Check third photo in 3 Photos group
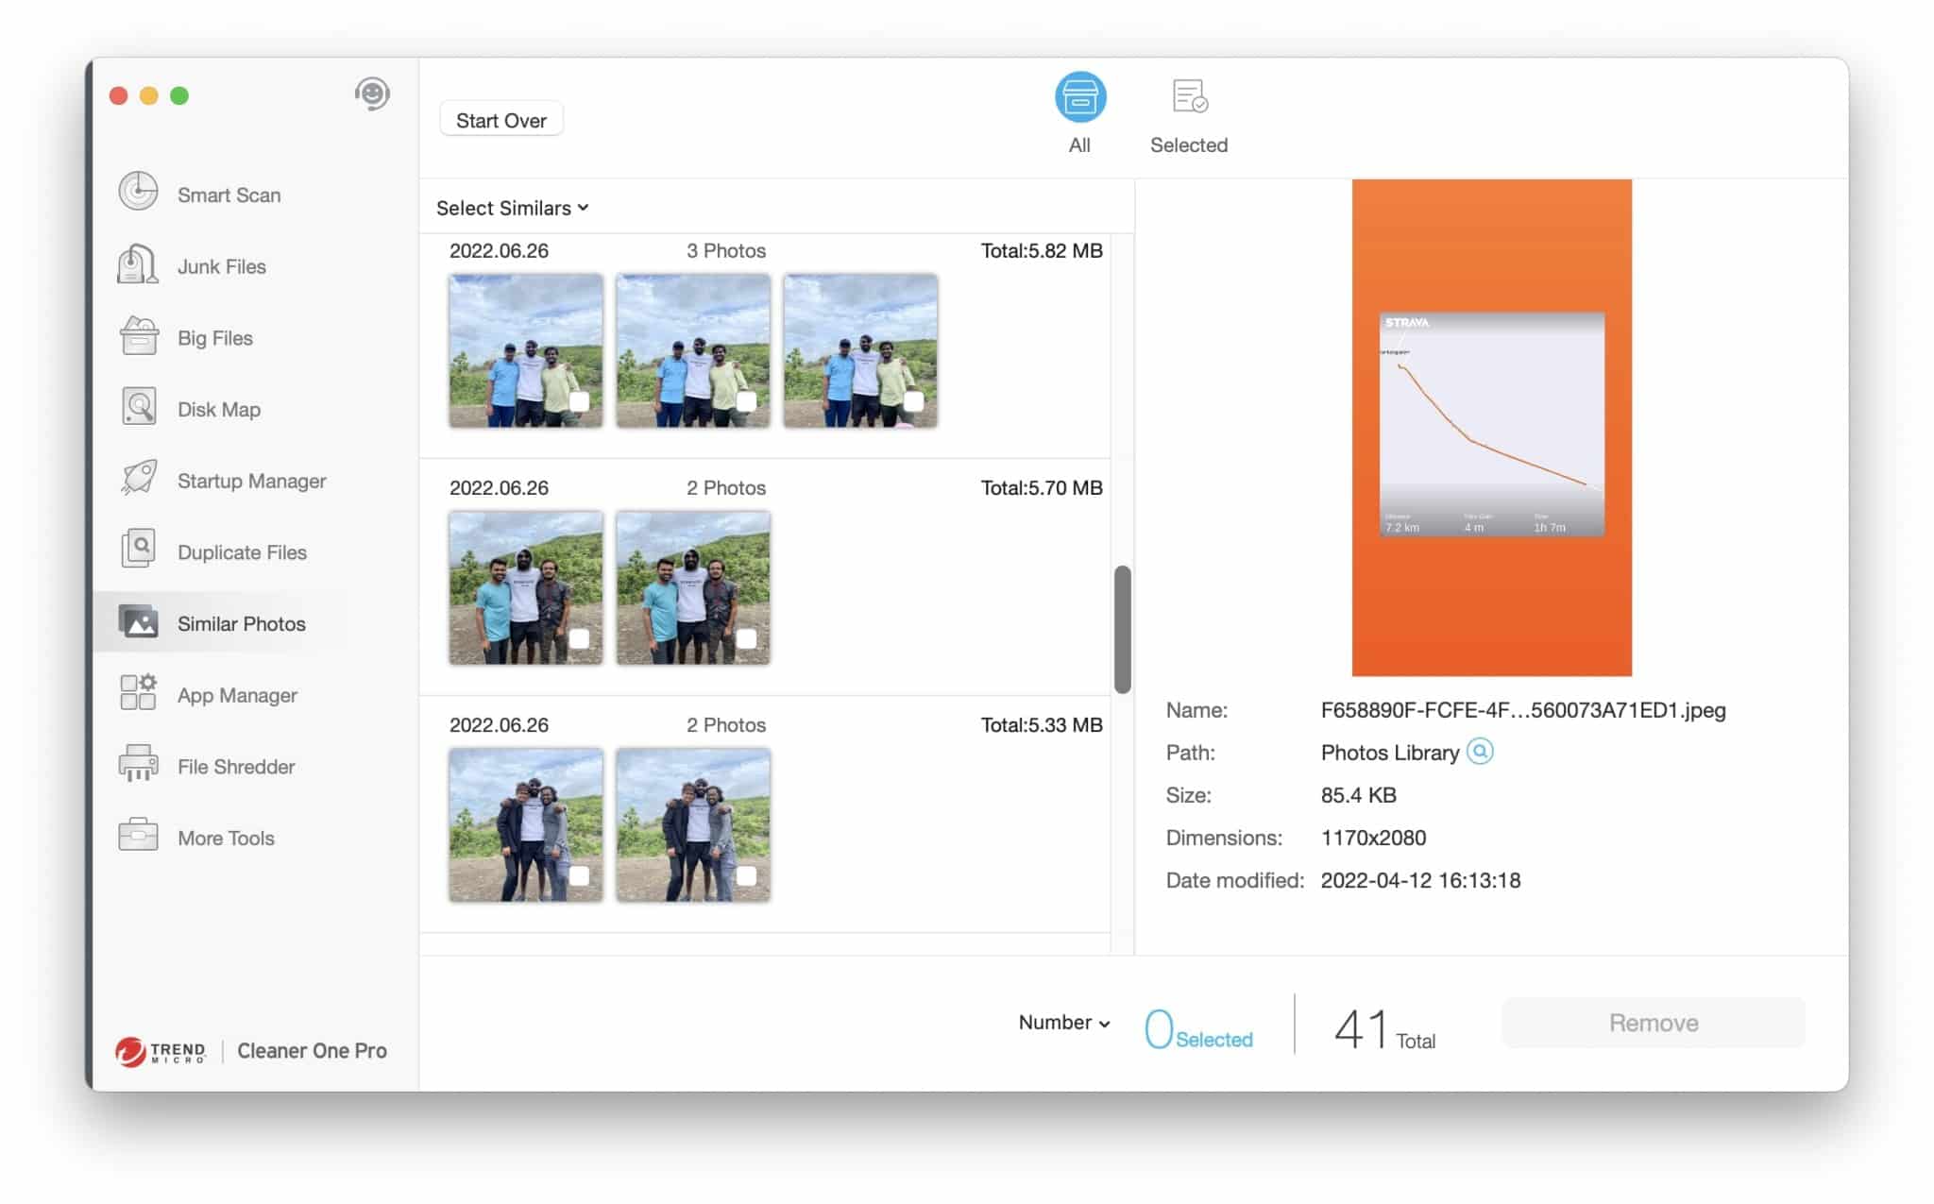Screen dimensions: 1934x1204 913,401
